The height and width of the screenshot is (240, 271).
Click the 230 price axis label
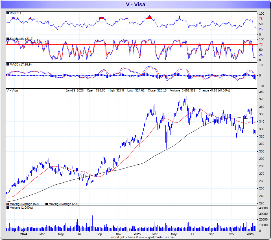point(262,203)
